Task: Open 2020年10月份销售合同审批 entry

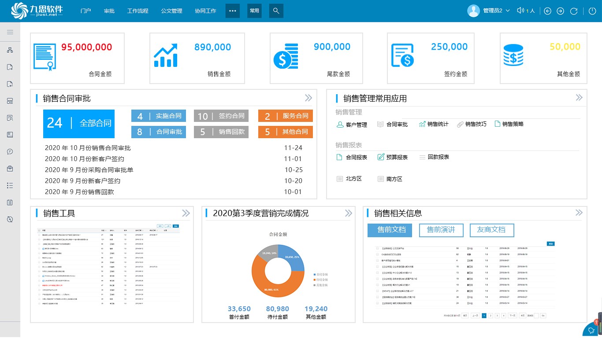Action: [x=88, y=148]
